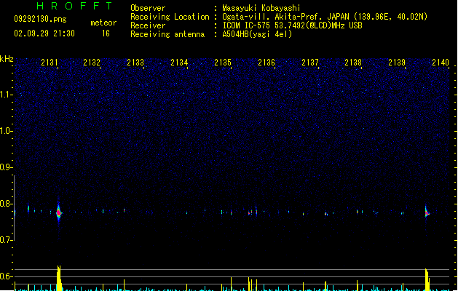Click the tall yellow intensity peak near 2140
The width and height of the screenshot is (458, 291).
pyautogui.click(x=427, y=279)
